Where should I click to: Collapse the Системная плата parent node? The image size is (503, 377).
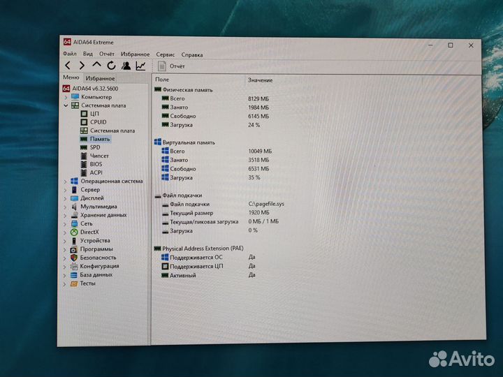pyautogui.click(x=66, y=105)
